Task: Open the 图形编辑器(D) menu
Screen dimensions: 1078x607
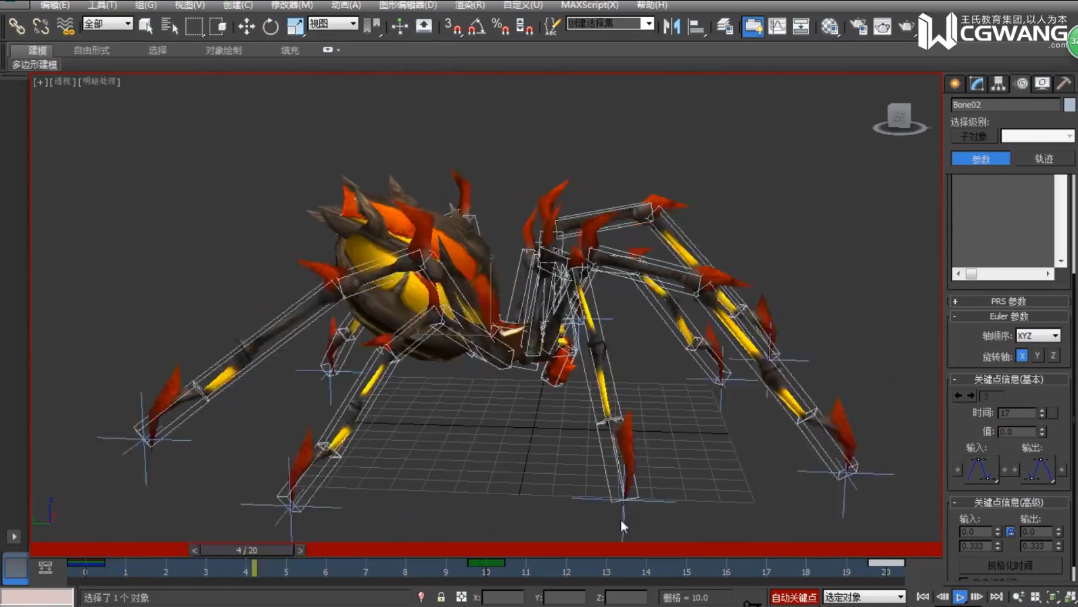Action: coord(408,5)
